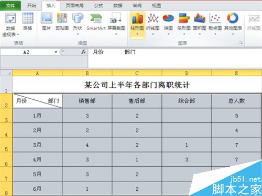Open the clip art (剪贴画) tool
The width and height of the screenshot is (262, 196).
pos(62,21)
